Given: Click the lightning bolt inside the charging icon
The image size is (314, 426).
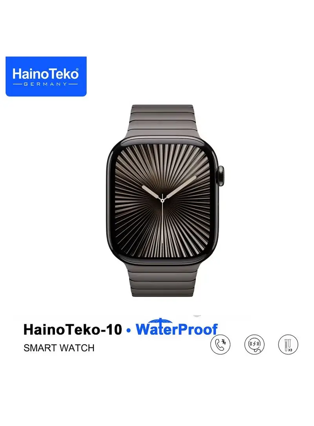Looking at the screenshot, I should (254, 344).
